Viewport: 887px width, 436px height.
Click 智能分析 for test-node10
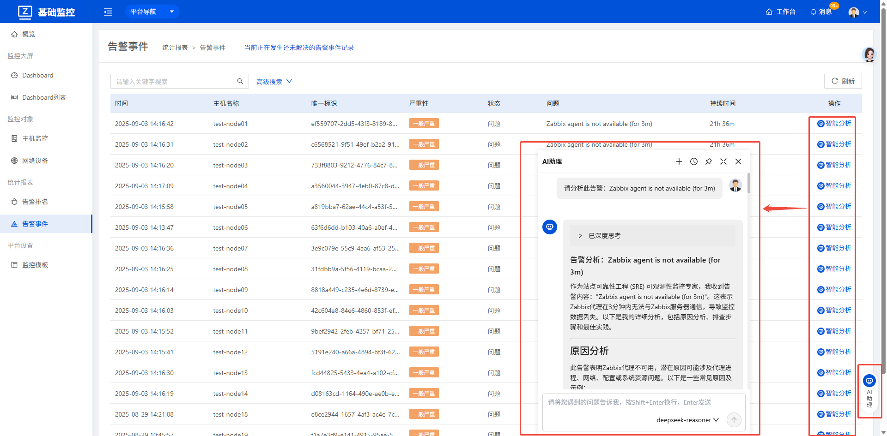(x=834, y=311)
